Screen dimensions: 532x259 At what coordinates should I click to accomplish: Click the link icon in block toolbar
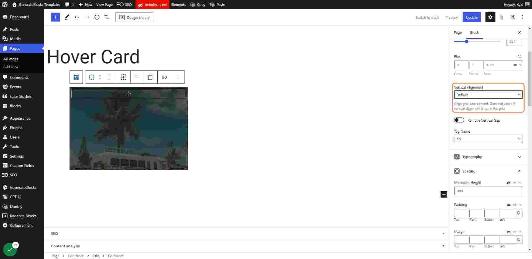164,77
